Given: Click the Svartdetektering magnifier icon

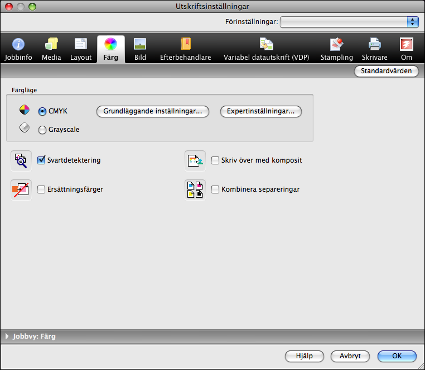Looking at the screenshot, I should (x=21, y=161).
